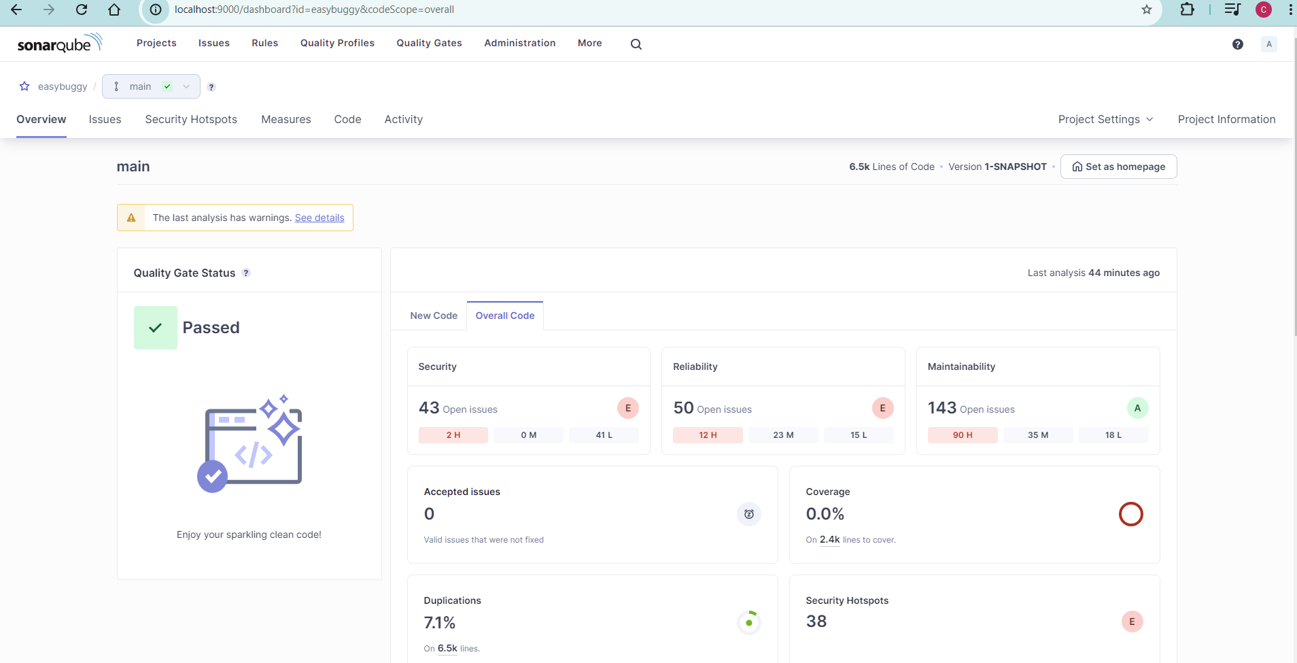This screenshot has width=1297, height=663.
Task: Click the browser address bar URL
Action: (314, 10)
